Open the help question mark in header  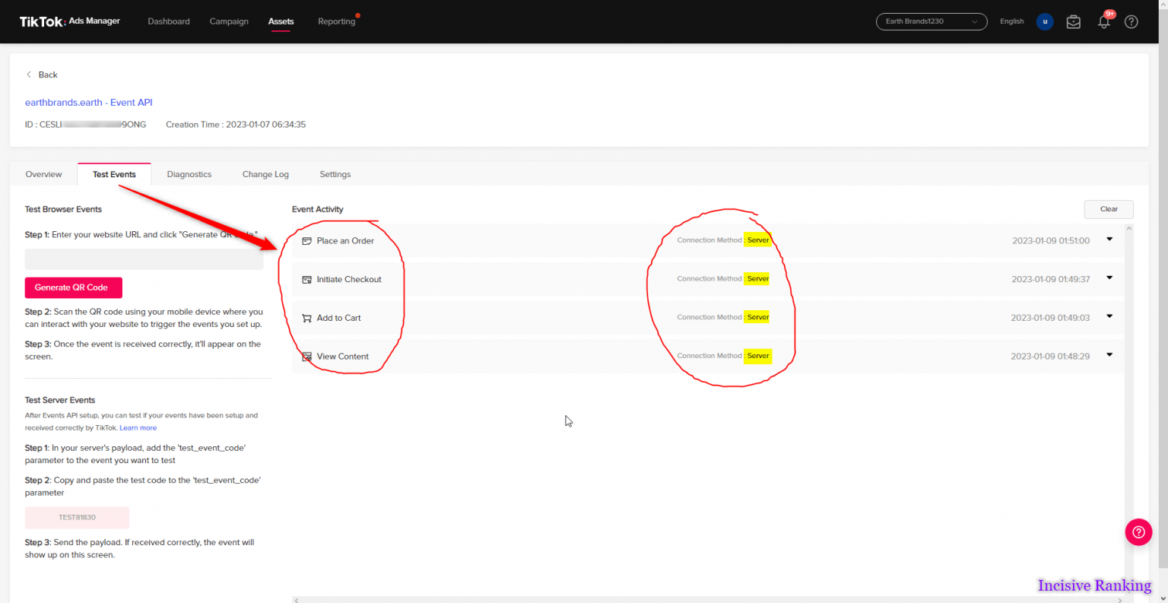pos(1131,21)
